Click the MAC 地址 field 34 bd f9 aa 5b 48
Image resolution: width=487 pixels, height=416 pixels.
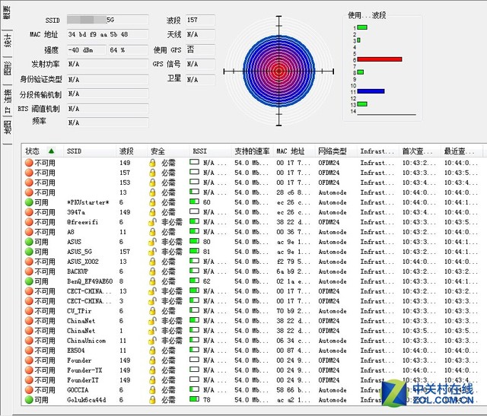tap(107, 34)
